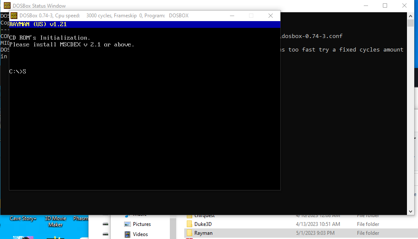Minimize the DOSBox Status Window
The image size is (418, 239).
pos(366,5)
